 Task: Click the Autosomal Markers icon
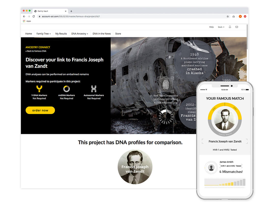click(x=94, y=89)
